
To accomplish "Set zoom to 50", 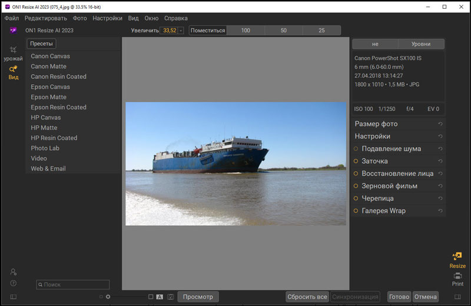I will click(284, 31).
